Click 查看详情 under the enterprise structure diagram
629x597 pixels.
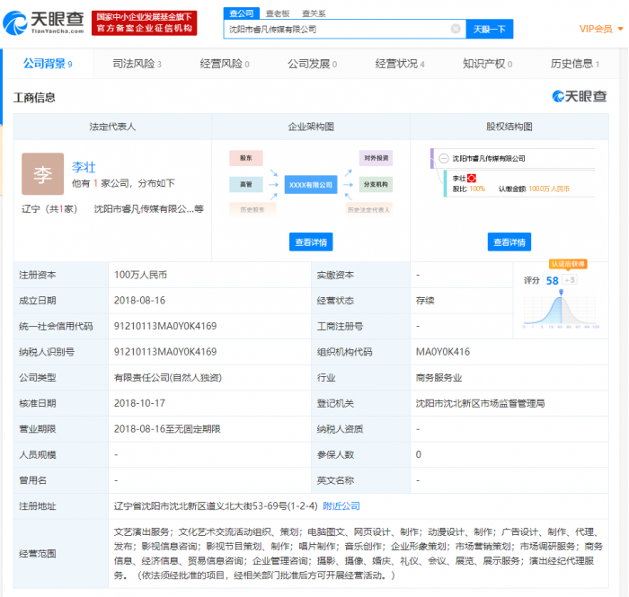coord(311,241)
